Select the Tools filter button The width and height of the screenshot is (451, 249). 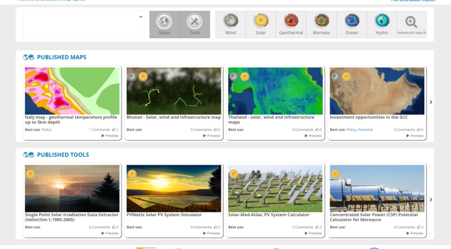195,24
